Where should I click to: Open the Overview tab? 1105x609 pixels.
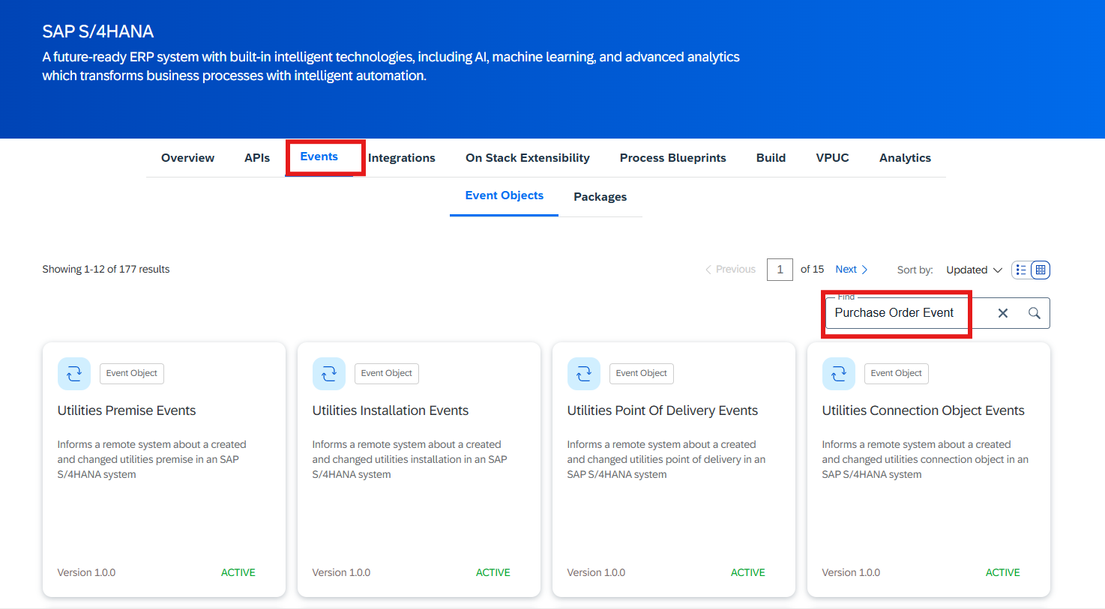pos(187,158)
